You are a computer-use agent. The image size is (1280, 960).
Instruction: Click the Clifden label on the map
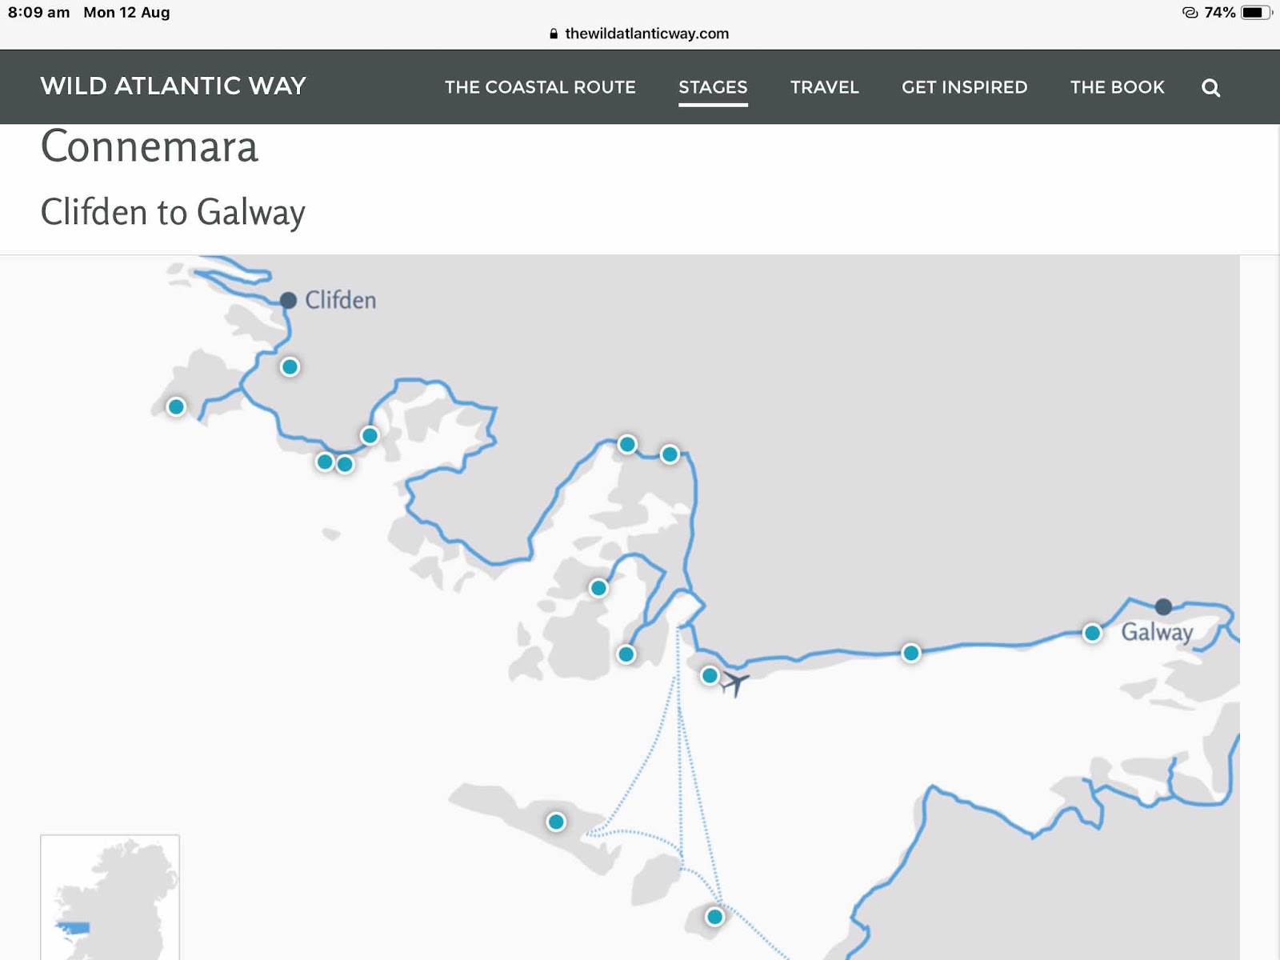341,300
